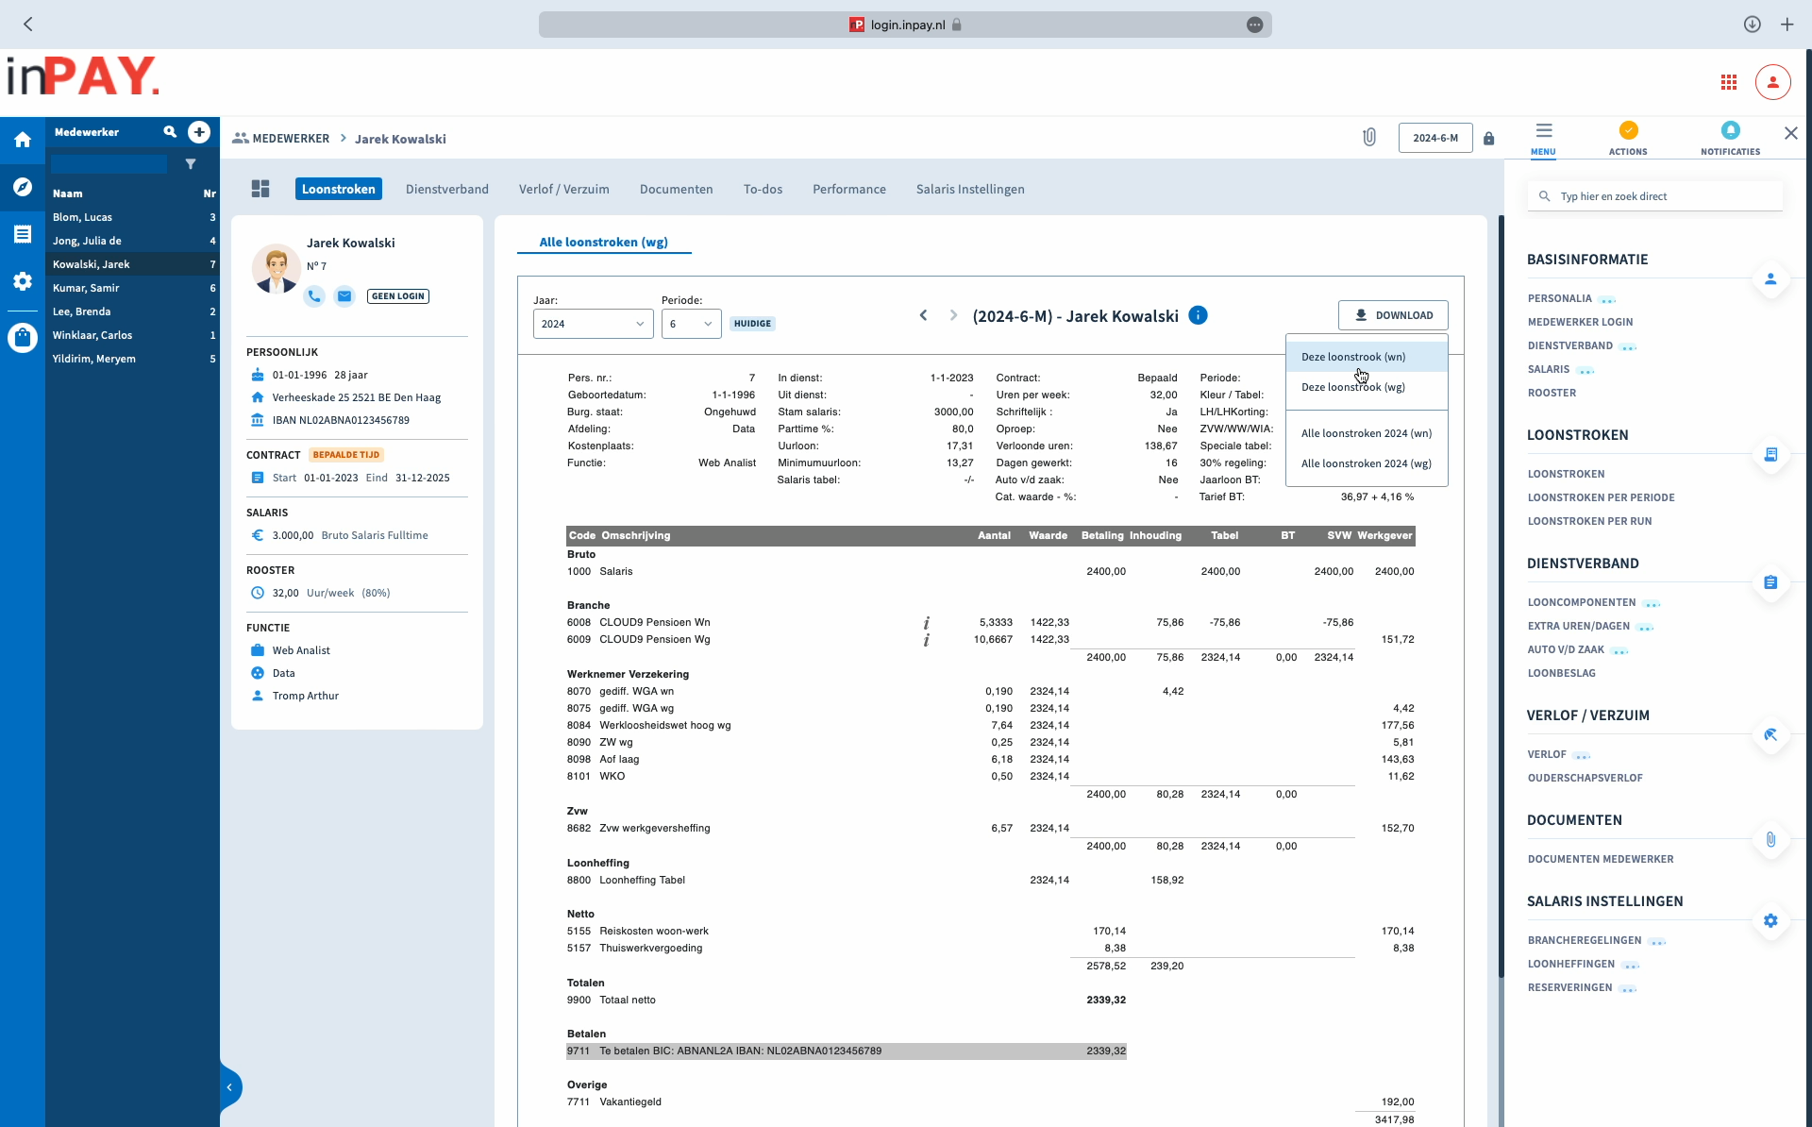The height and width of the screenshot is (1127, 1812).
Task: Open the user account icon
Action: pyautogui.click(x=1773, y=82)
